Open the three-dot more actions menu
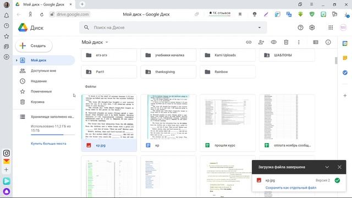The width and height of the screenshot is (352, 198). coord(299,42)
